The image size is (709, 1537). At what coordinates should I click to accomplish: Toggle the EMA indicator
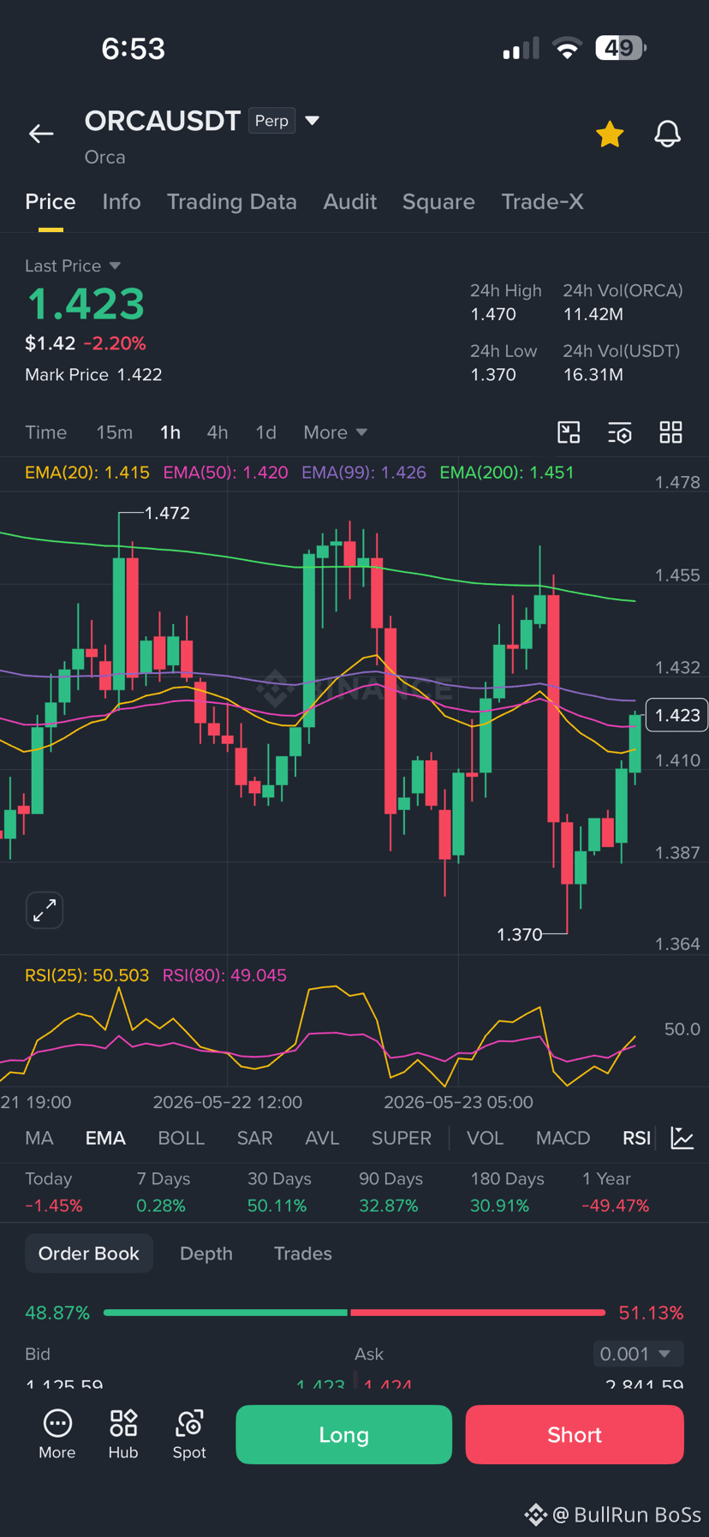pos(105,1138)
